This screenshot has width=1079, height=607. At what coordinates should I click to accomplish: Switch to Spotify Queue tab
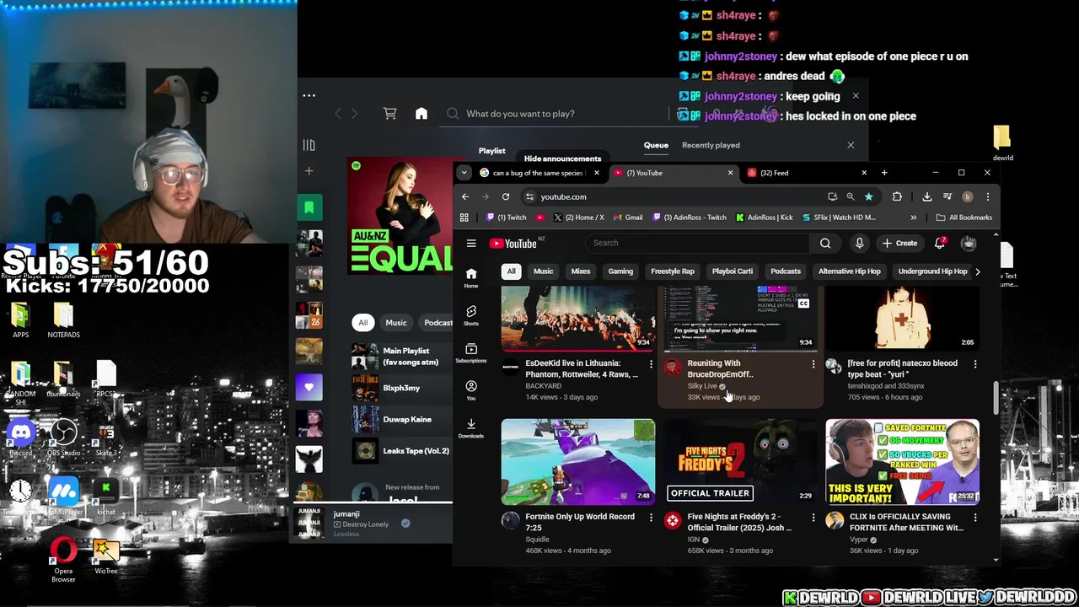coord(656,145)
